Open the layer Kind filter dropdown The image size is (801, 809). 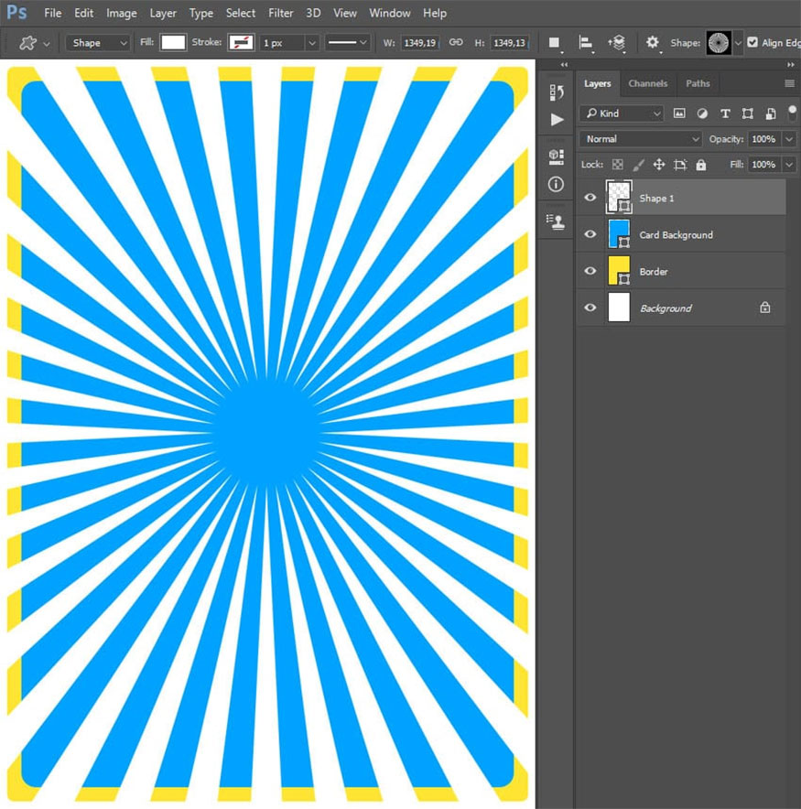[622, 113]
